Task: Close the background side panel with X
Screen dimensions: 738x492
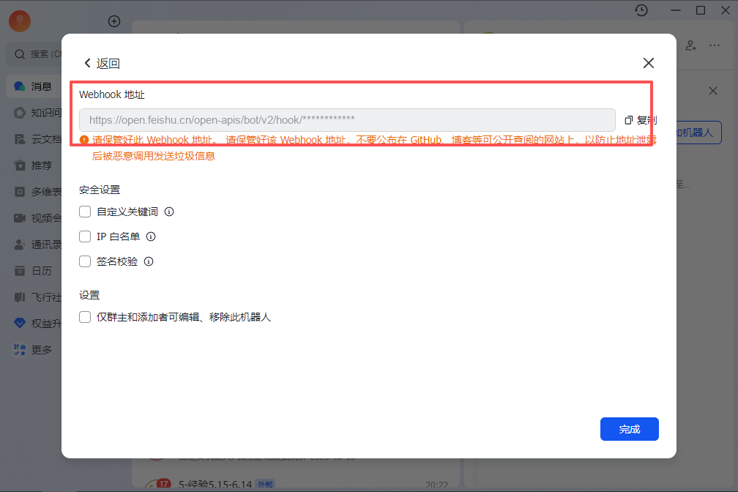Action: (713, 91)
